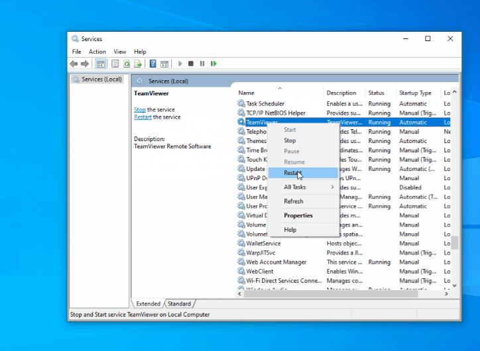Screen dimensions: 480x351
Task: Sort by the Status column header
Action: click(380, 93)
